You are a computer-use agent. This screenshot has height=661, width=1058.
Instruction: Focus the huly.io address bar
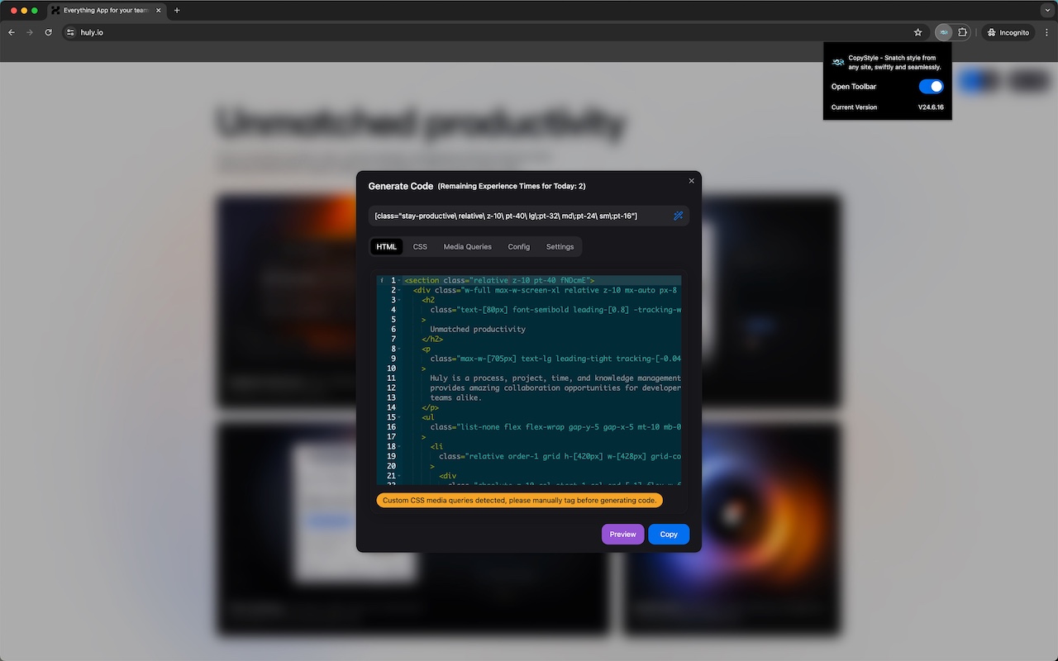[x=488, y=32]
